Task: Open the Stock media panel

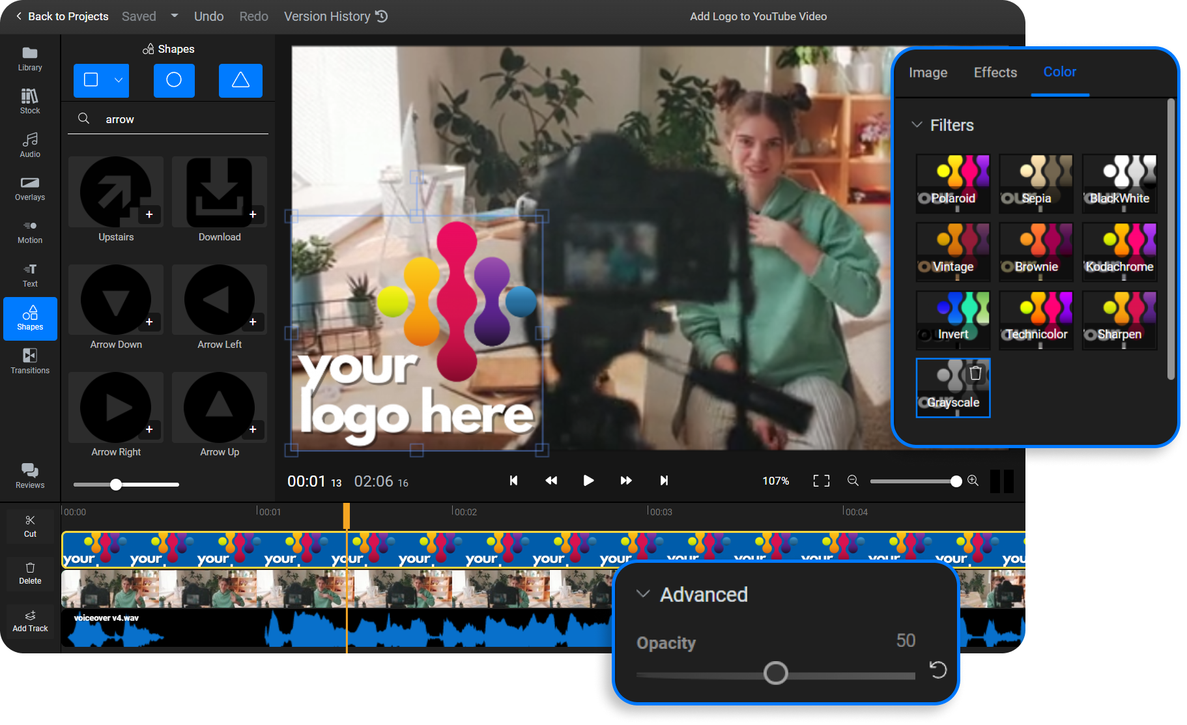Action: pyautogui.click(x=30, y=101)
